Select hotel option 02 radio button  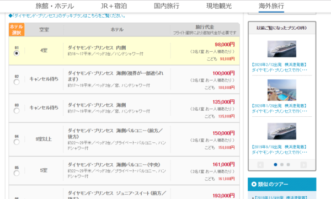pos(17,82)
